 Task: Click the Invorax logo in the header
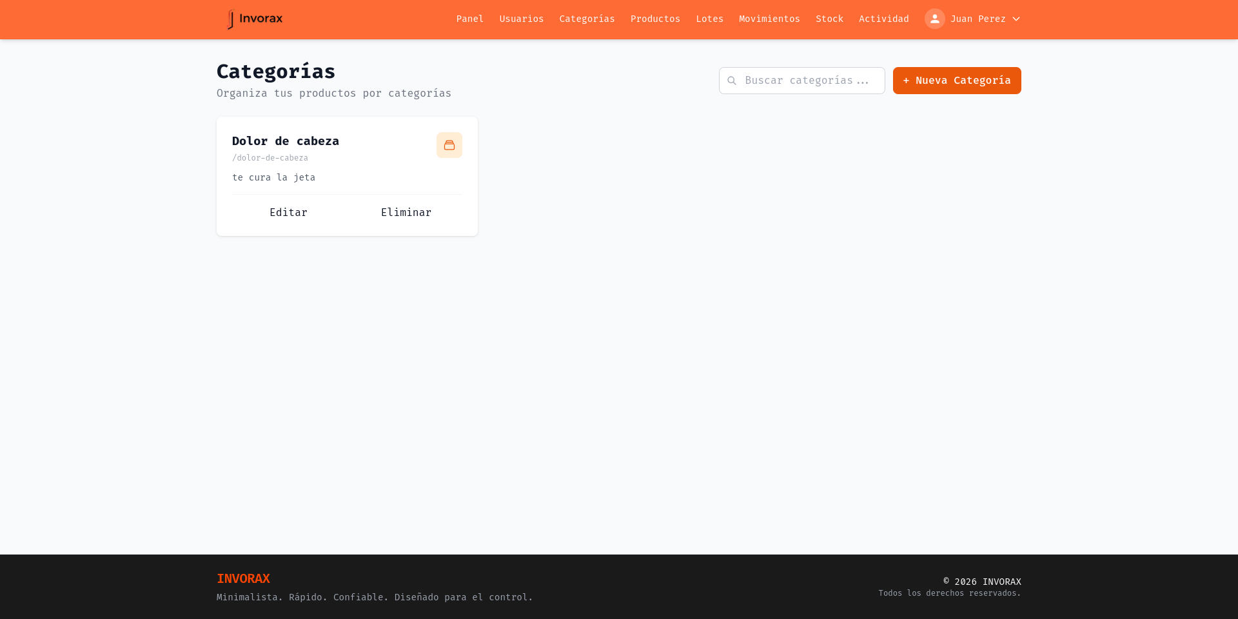click(x=255, y=19)
